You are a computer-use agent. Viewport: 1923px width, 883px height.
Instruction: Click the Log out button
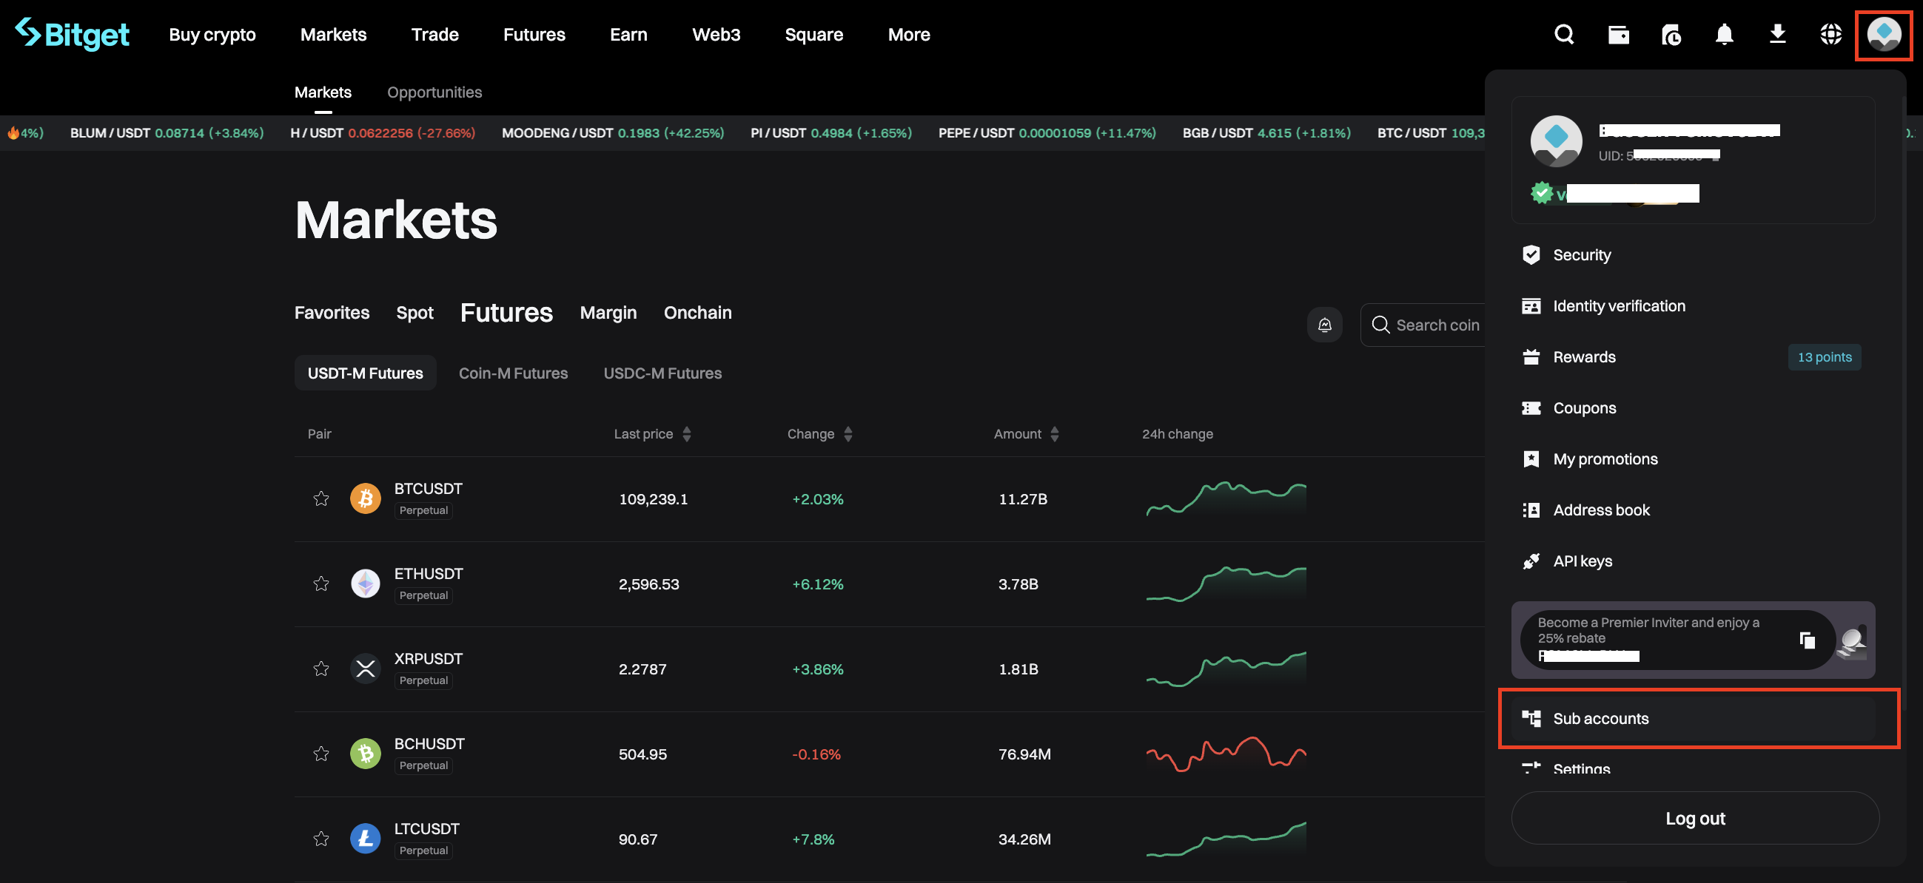(1694, 818)
